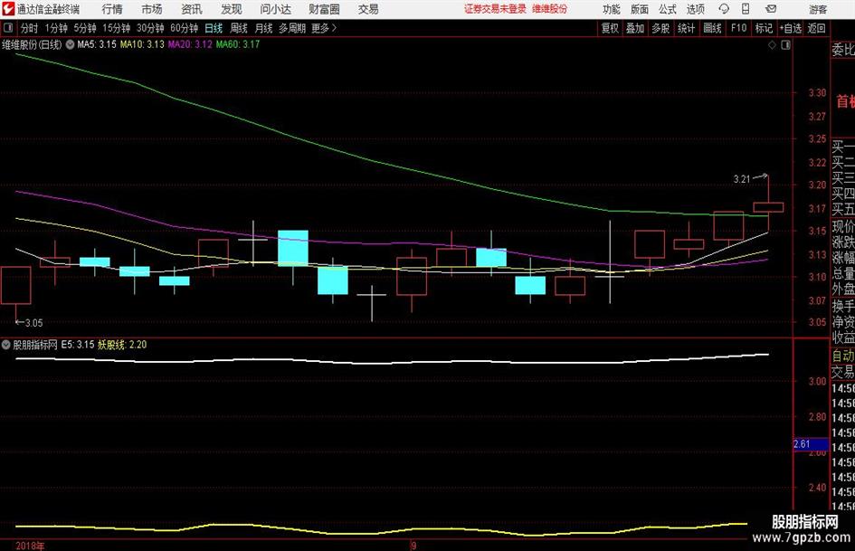
Task: Open the mail envelope icon
Action: pos(771,9)
